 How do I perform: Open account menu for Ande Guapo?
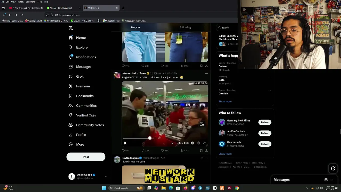coord(106,177)
